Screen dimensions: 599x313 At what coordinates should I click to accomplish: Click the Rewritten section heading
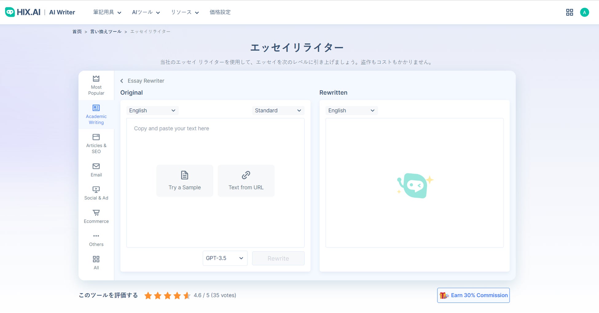click(333, 93)
